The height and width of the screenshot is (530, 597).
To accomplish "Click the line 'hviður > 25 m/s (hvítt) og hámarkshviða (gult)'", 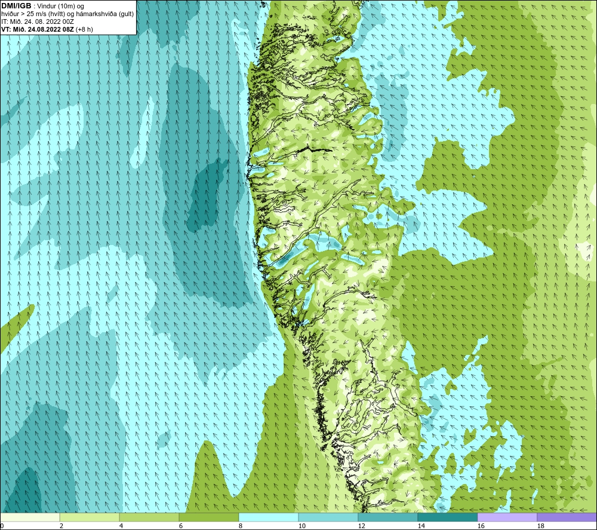I will tap(67, 14).
